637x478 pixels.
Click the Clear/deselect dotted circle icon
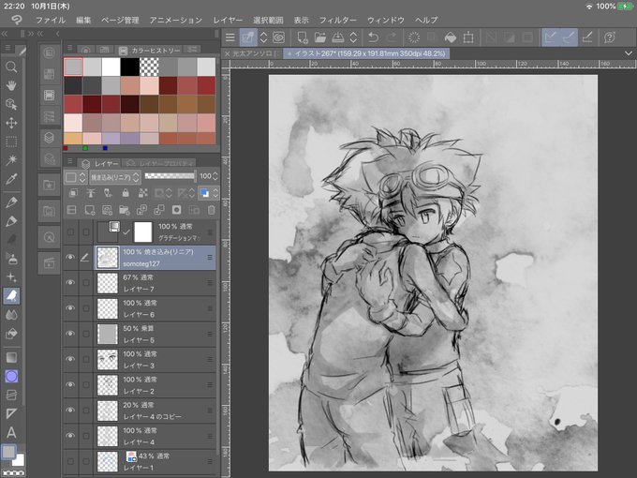click(x=413, y=37)
